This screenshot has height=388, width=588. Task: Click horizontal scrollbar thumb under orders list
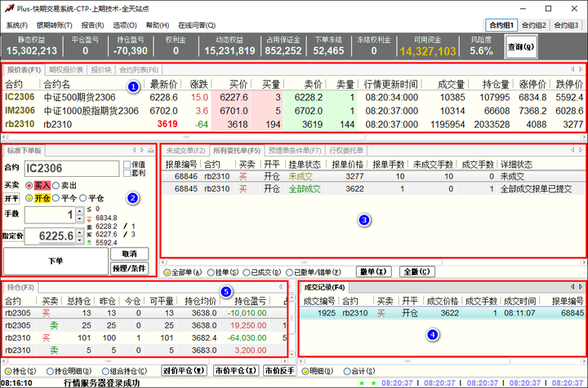point(305,262)
